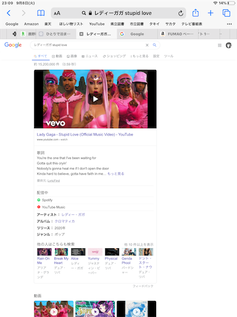This screenshot has height=317, width=237.
Task: Expand lyrics with もっと見る link
Action: pos(116,173)
